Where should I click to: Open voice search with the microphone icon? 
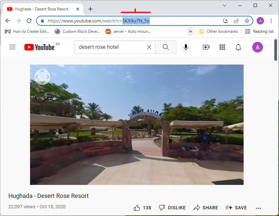(x=186, y=47)
